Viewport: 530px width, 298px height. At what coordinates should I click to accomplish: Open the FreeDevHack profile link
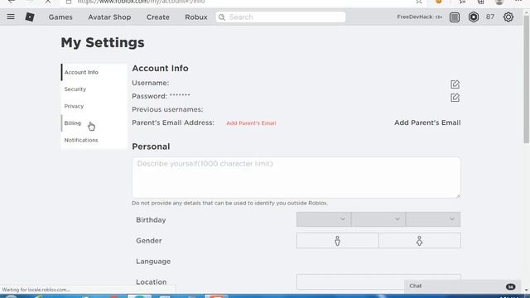(x=420, y=17)
